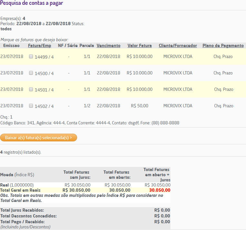Sort by the Valor Fatura column header
This screenshot has width=246, height=230.
(140, 45)
